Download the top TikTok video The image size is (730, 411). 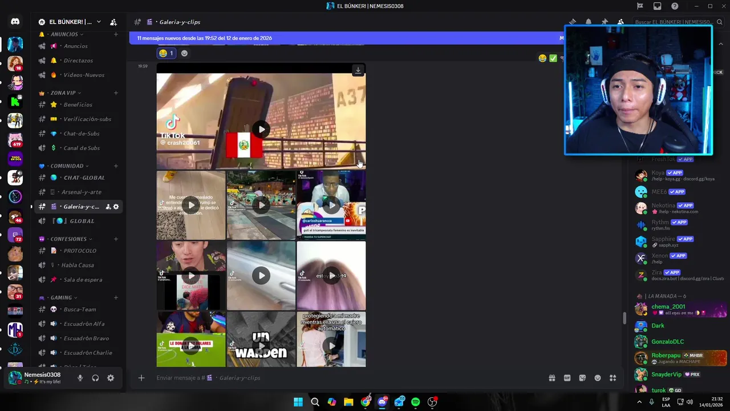[358, 70]
